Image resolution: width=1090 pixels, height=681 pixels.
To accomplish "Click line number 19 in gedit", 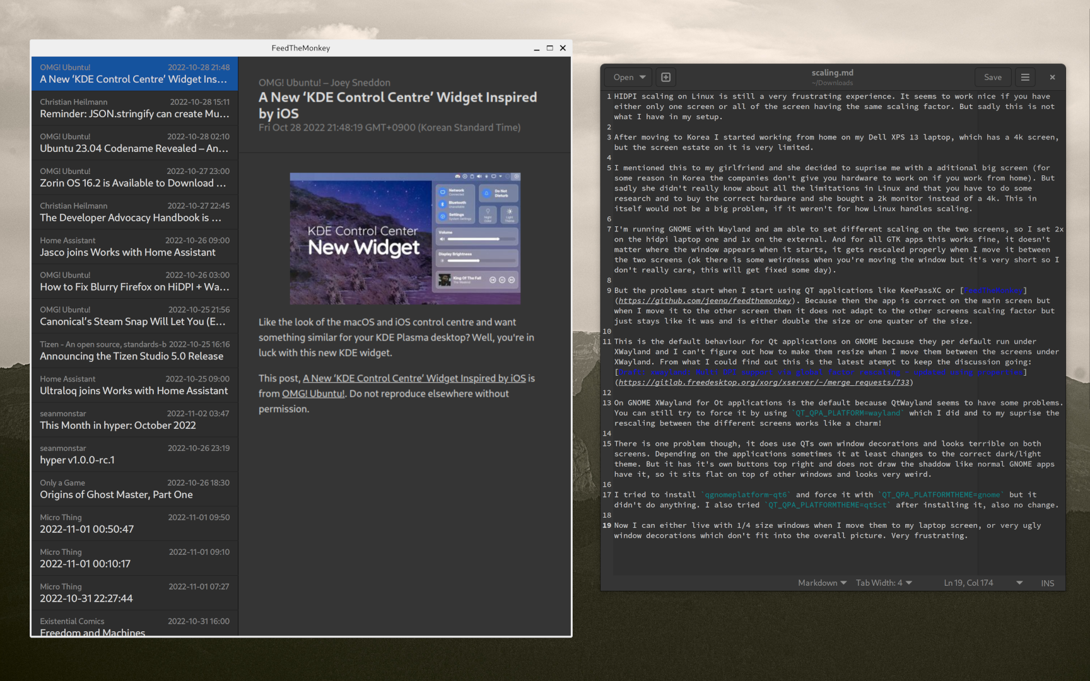I will tap(607, 525).
